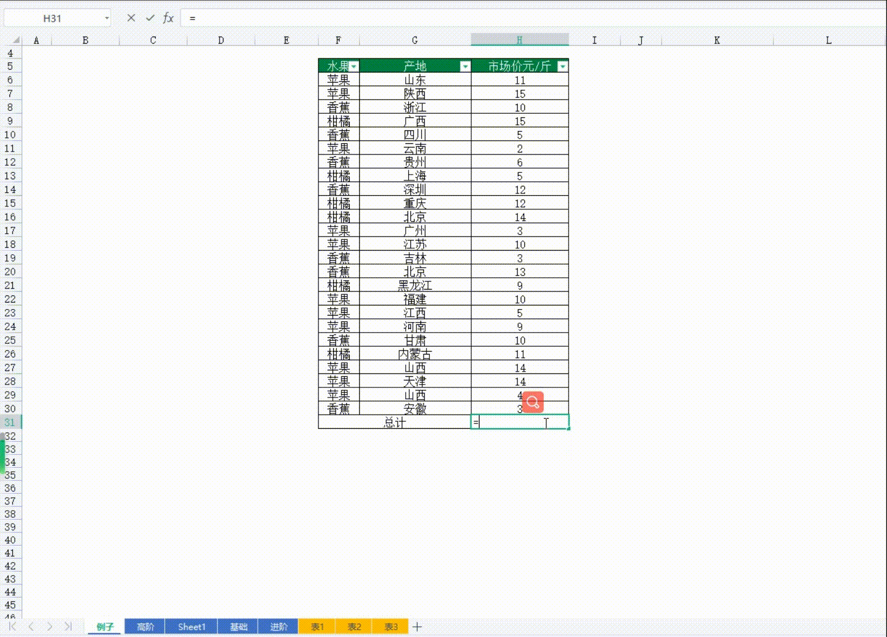
Task: Open the Sheet1 tab
Action: (x=192, y=626)
